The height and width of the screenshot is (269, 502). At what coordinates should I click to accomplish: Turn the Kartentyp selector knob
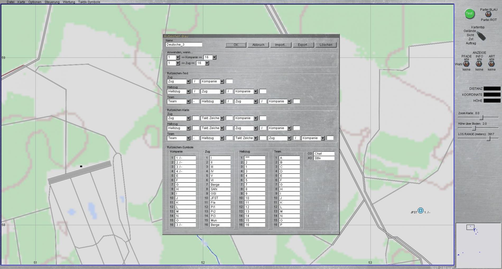tap(481, 36)
